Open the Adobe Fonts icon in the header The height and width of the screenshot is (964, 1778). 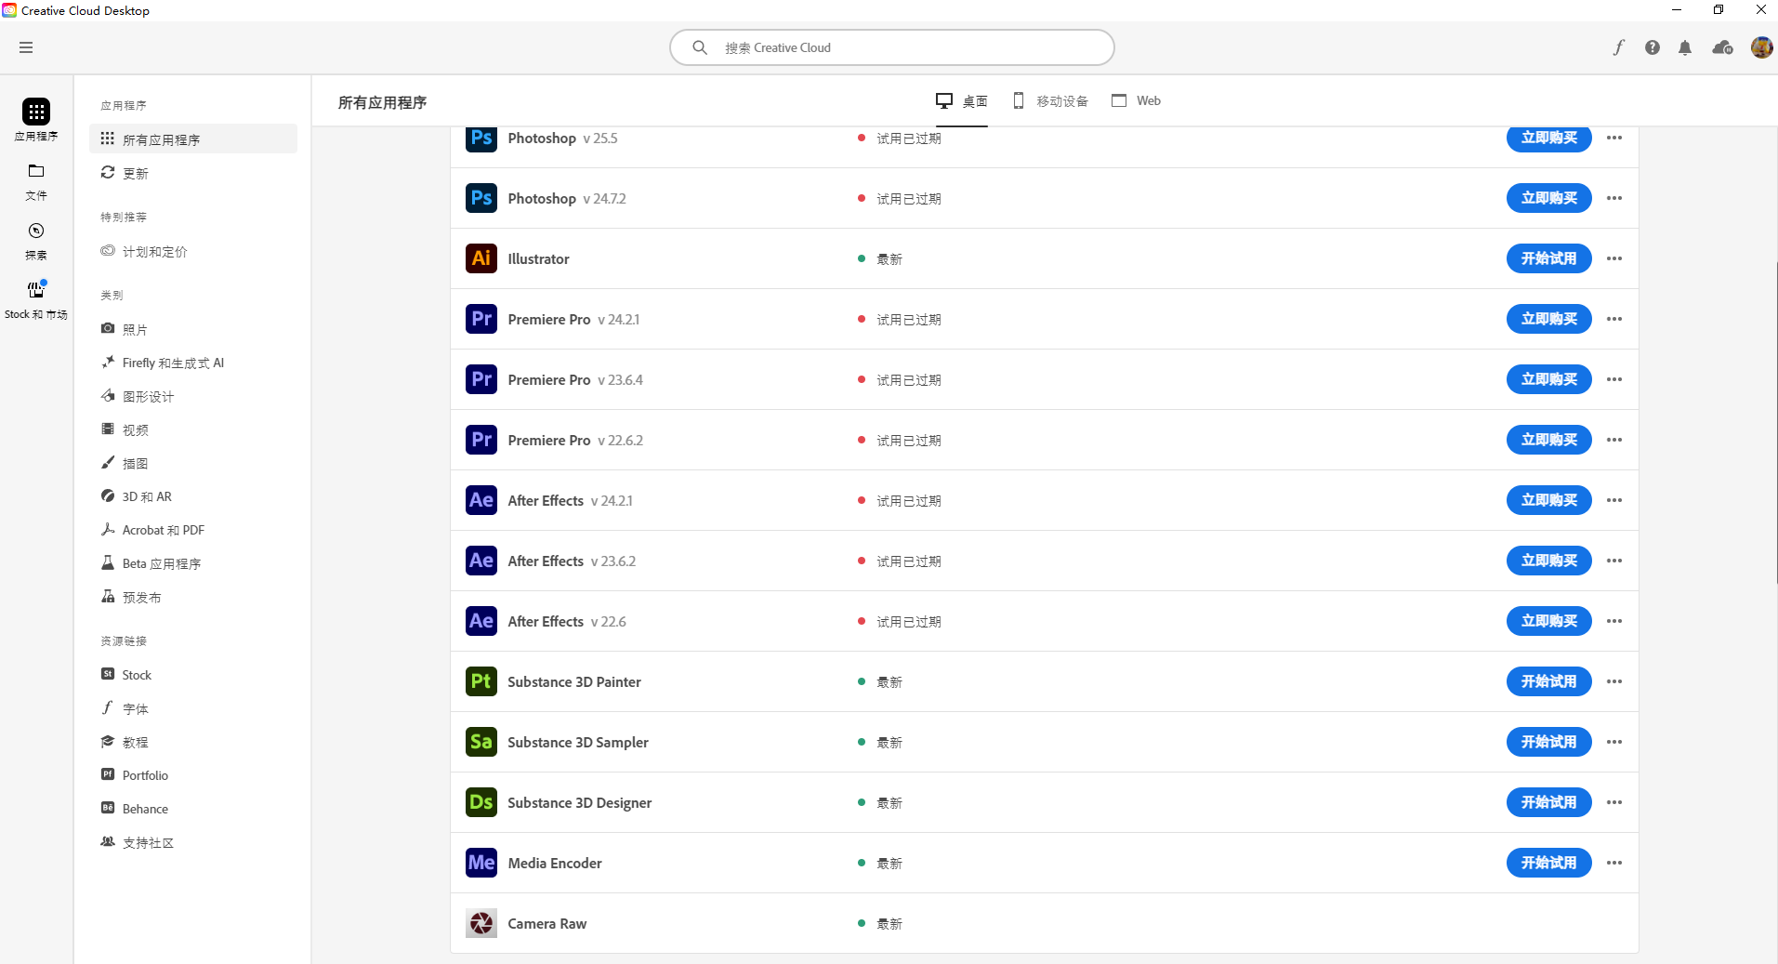pyautogui.click(x=1619, y=47)
